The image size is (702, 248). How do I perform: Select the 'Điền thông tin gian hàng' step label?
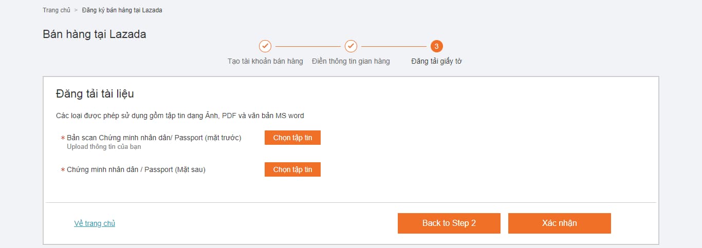tap(350, 61)
